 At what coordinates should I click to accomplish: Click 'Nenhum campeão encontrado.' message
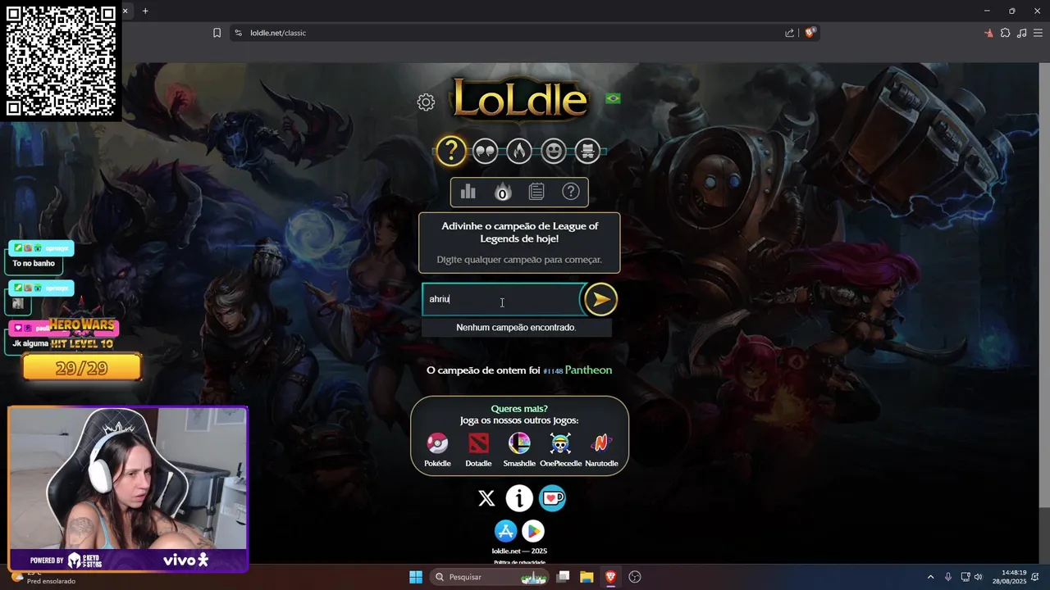pos(516,328)
